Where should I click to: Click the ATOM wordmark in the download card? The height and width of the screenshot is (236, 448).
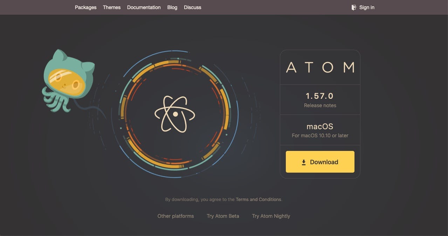320,67
